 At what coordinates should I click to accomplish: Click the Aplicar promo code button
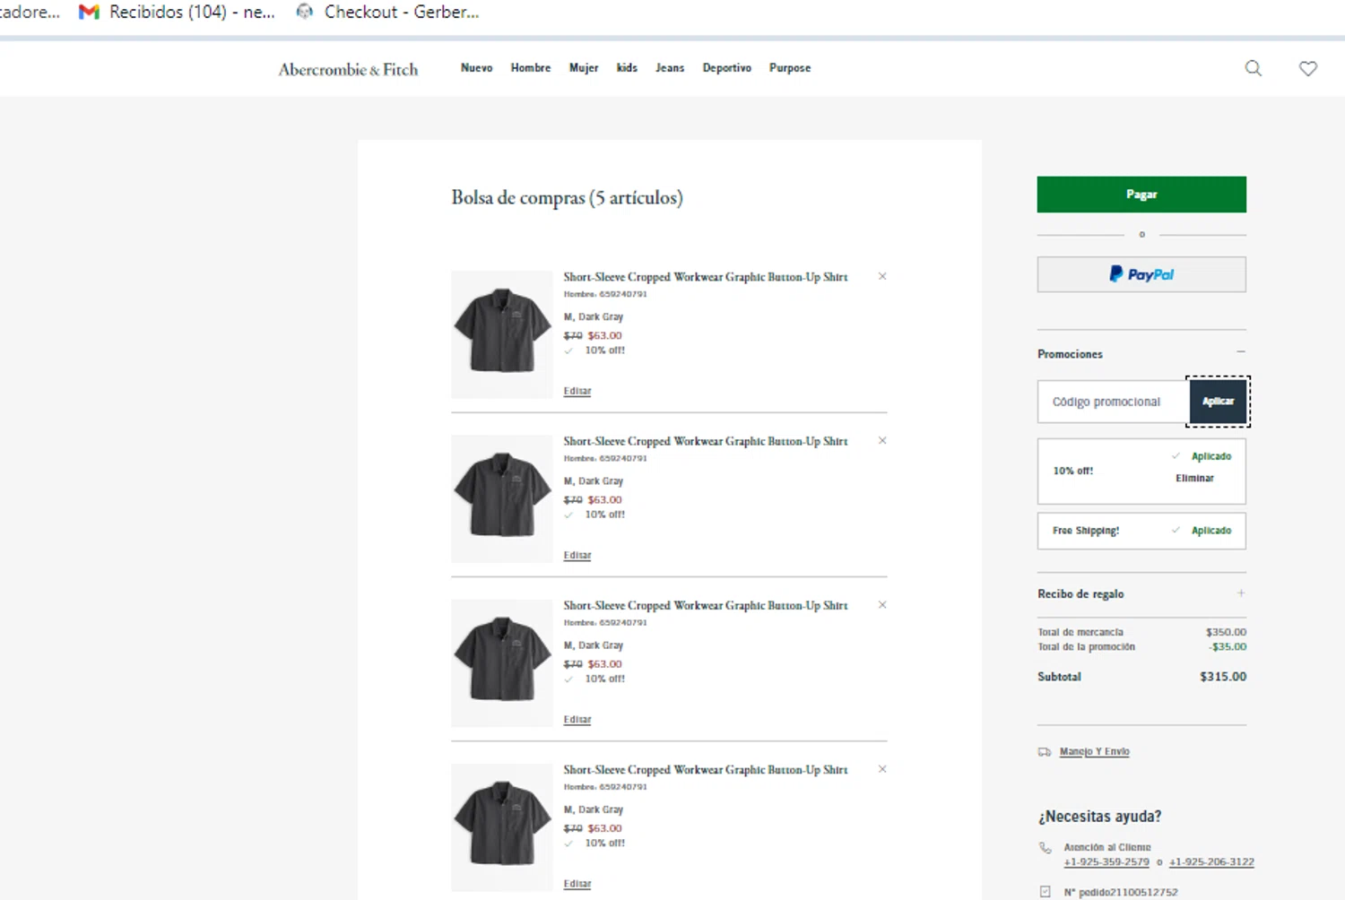pyautogui.click(x=1218, y=402)
